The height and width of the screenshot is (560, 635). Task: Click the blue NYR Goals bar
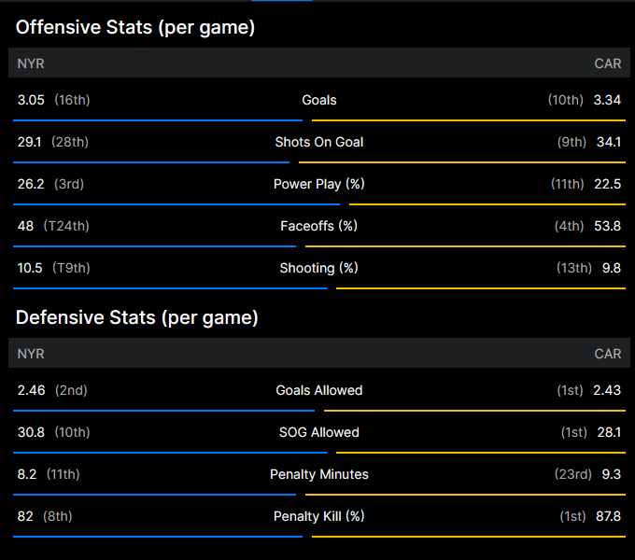(x=157, y=119)
